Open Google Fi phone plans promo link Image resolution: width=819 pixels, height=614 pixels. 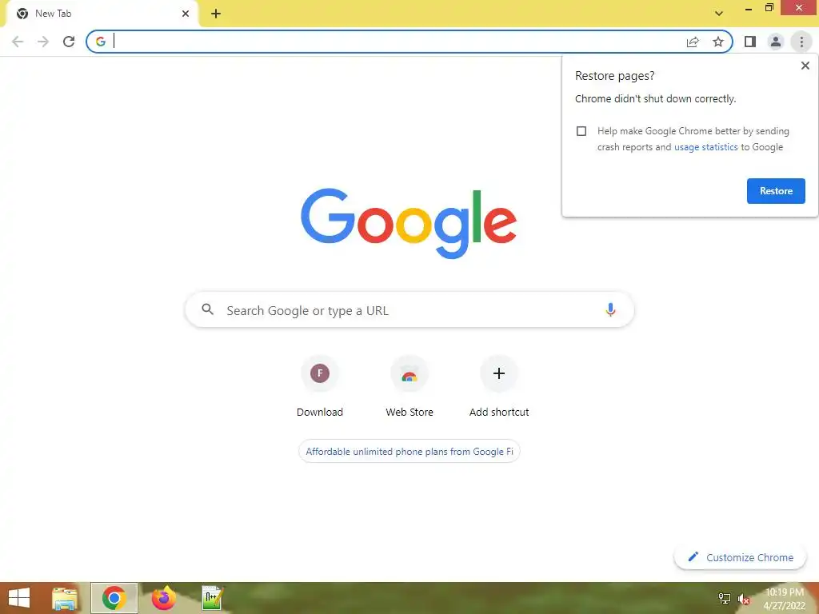pyautogui.click(x=409, y=452)
